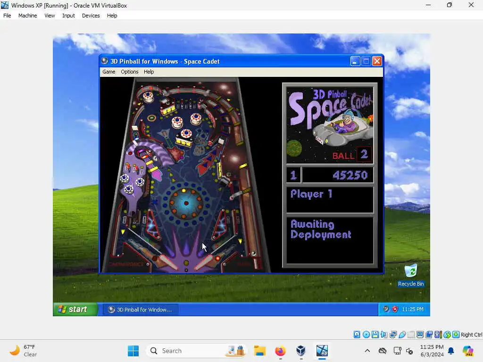Screen dimensions: 483x362
Task: Open the Options menu in Pinball
Action: [129, 72]
